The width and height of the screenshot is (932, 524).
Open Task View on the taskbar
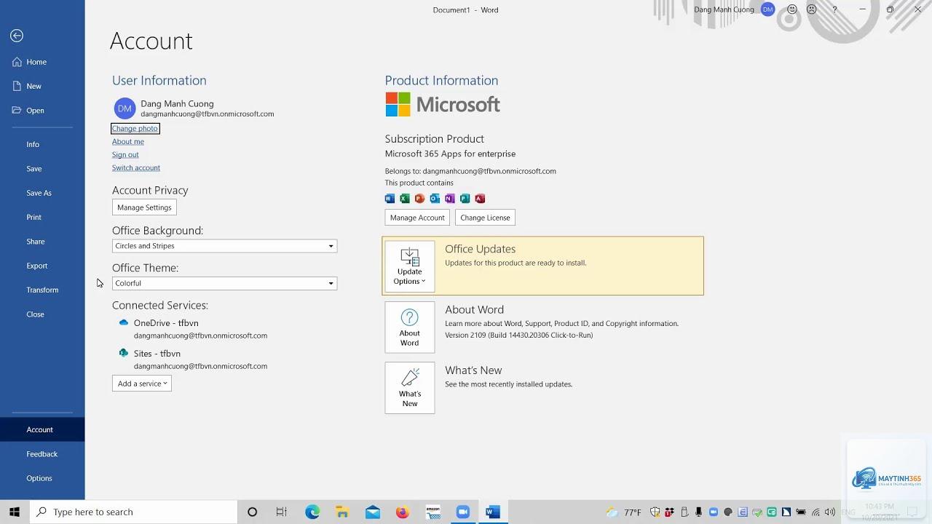point(282,512)
